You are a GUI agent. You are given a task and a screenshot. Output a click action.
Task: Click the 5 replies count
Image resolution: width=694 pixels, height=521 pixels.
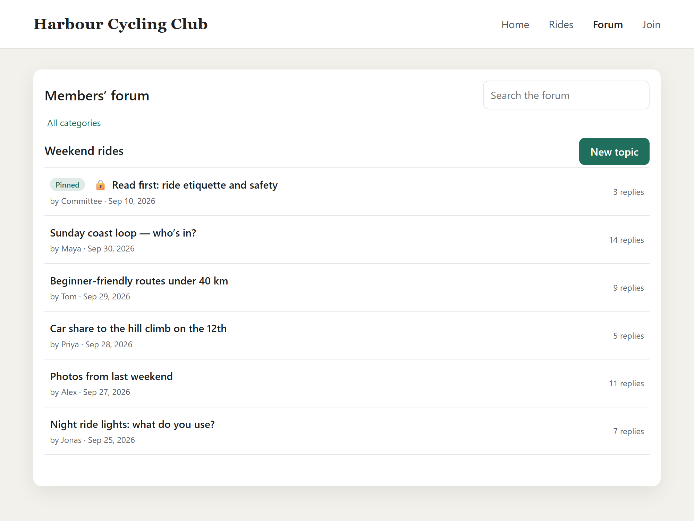(628, 336)
